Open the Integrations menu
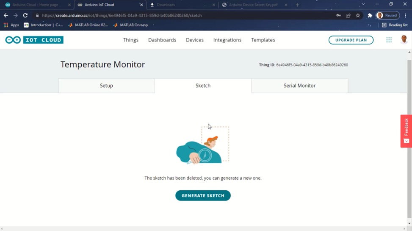Screen dimensions: 412x231 227,40
